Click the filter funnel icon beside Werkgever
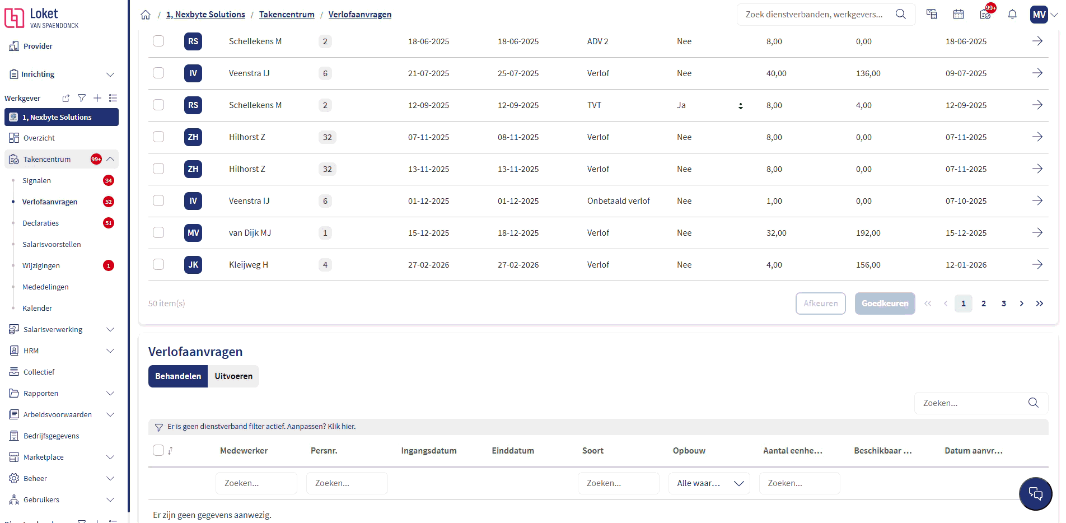Viewport: 1066px width, 523px height. point(82,98)
